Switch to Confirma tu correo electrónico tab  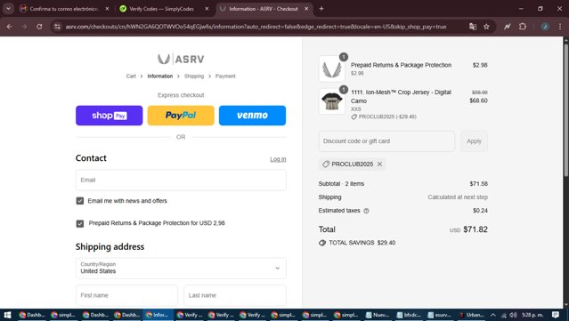63,9
